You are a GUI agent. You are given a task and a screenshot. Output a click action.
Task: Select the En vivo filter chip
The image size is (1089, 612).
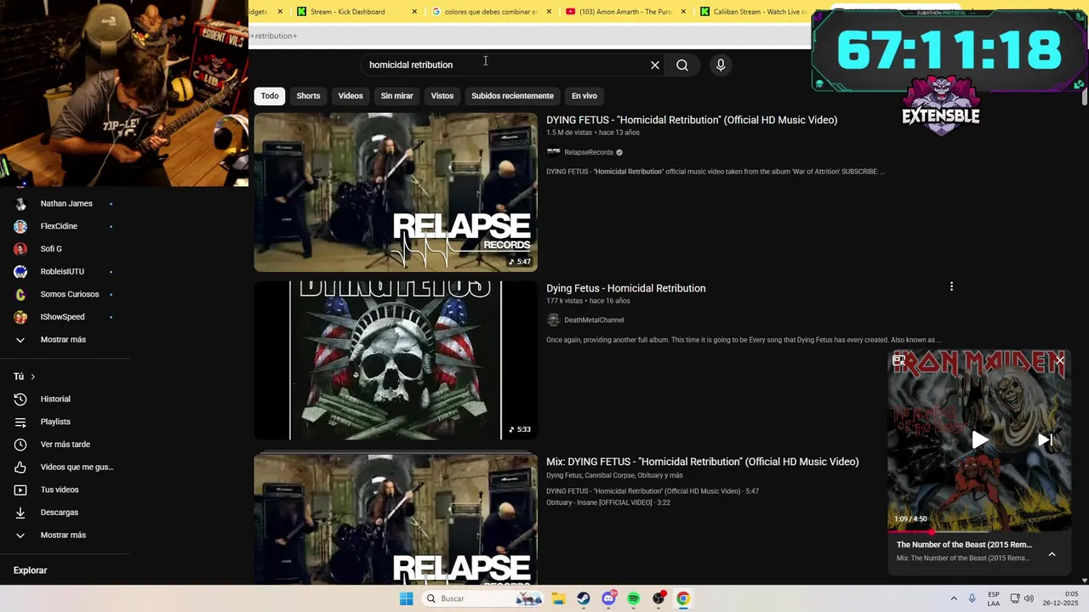click(x=584, y=96)
